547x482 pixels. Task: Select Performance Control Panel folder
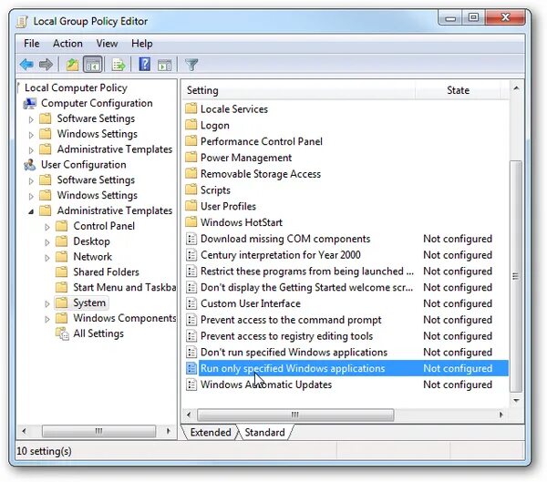coord(262,141)
